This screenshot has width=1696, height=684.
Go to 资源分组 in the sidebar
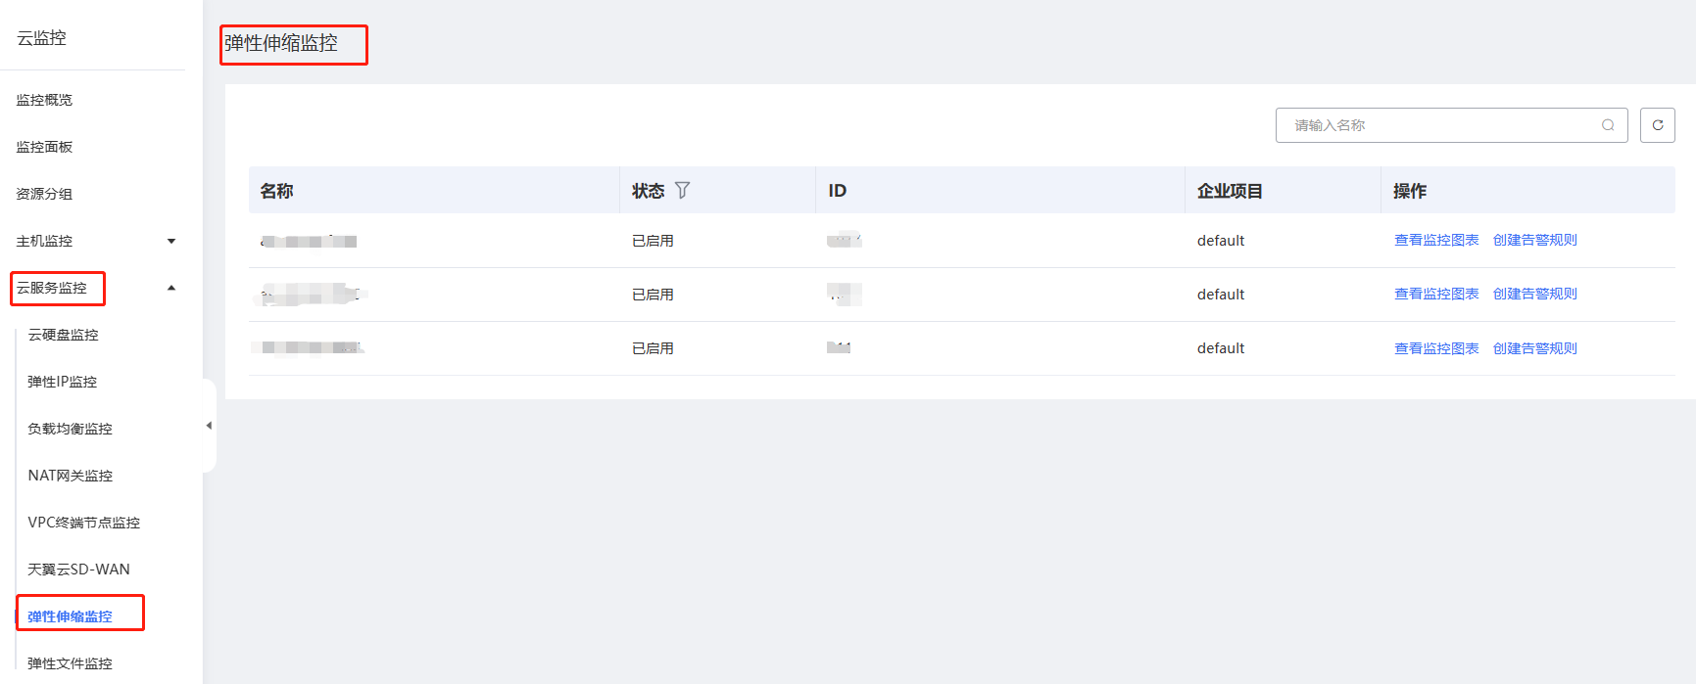pyautogui.click(x=44, y=194)
